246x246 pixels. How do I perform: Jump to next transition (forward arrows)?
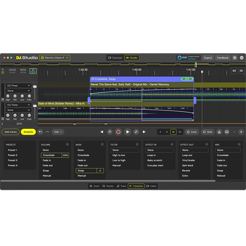(241, 71)
